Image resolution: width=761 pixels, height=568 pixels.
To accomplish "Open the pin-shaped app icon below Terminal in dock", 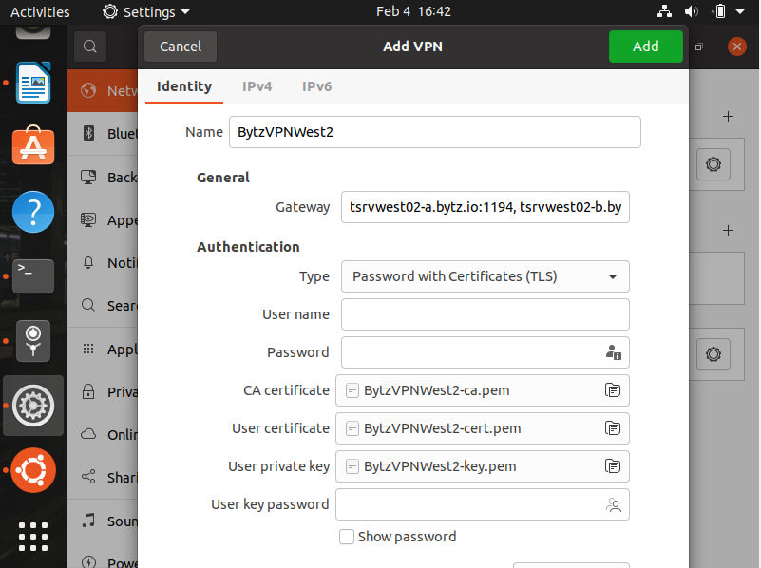I will (33, 341).
